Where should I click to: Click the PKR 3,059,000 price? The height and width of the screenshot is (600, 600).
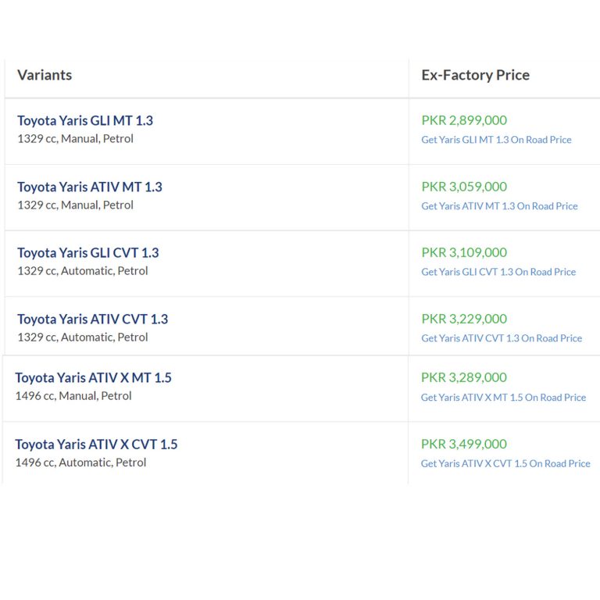point(464,187)
